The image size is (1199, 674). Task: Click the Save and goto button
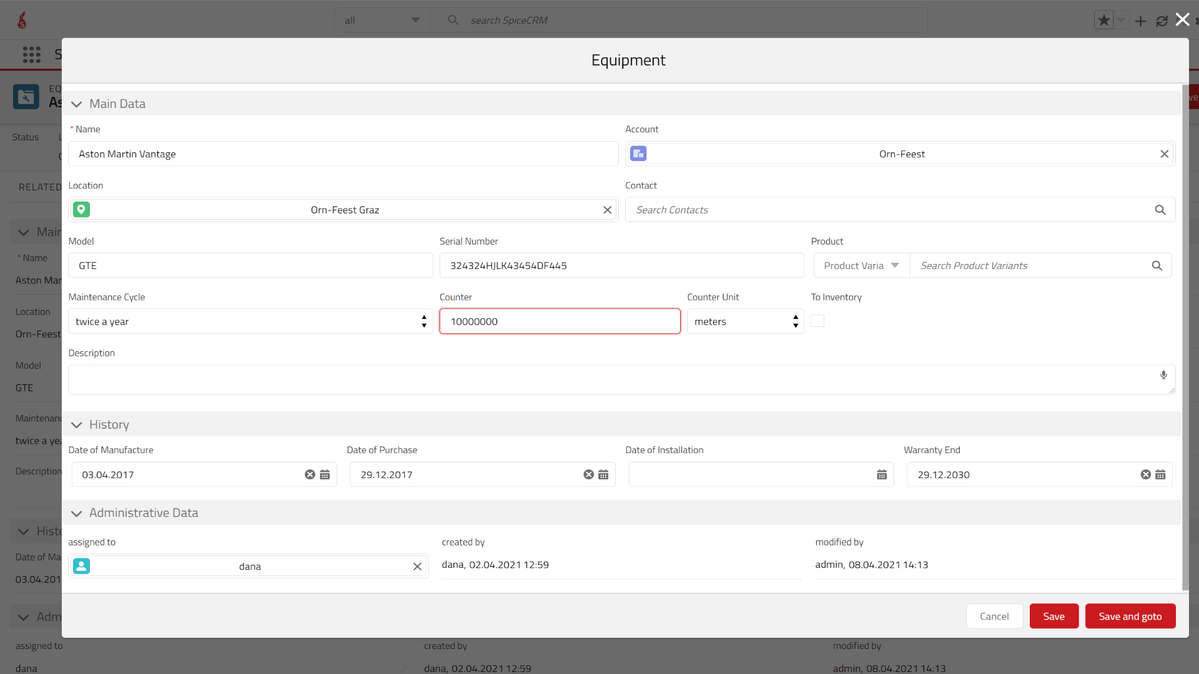tap(1130, 616)
